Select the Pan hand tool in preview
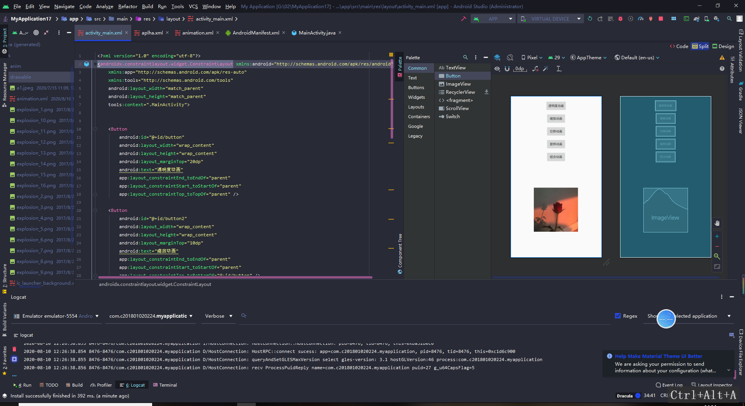The height and width of the screenshot is (406, 745). coord(717,223)
